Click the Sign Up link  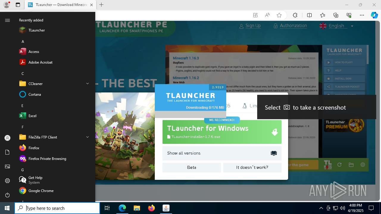253,26
